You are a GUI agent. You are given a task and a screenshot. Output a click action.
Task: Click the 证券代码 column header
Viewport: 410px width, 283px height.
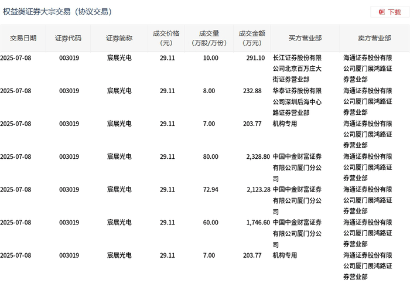pos(68,39)
